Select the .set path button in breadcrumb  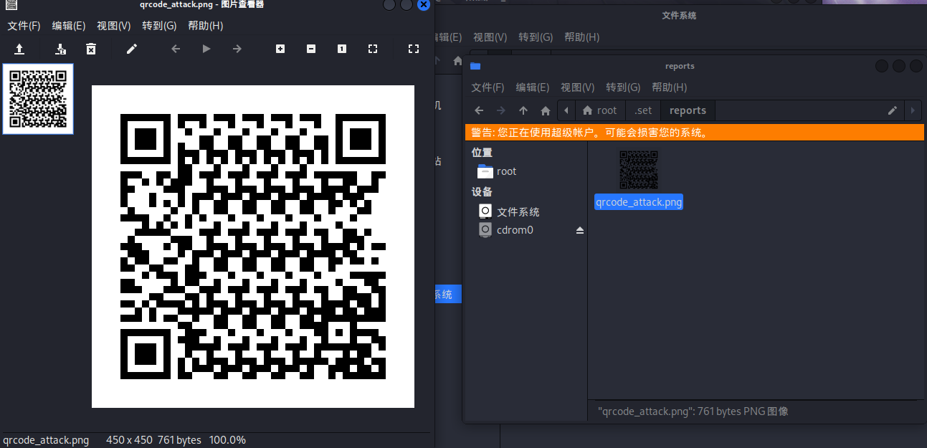(643, 110)
